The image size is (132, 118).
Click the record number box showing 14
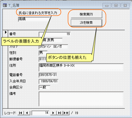pos(40,113)
